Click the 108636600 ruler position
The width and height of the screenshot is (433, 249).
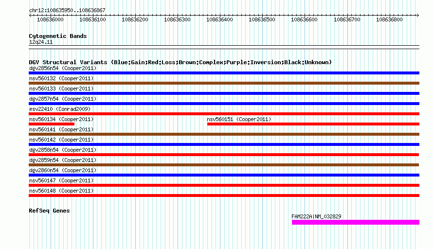(304, 19)
